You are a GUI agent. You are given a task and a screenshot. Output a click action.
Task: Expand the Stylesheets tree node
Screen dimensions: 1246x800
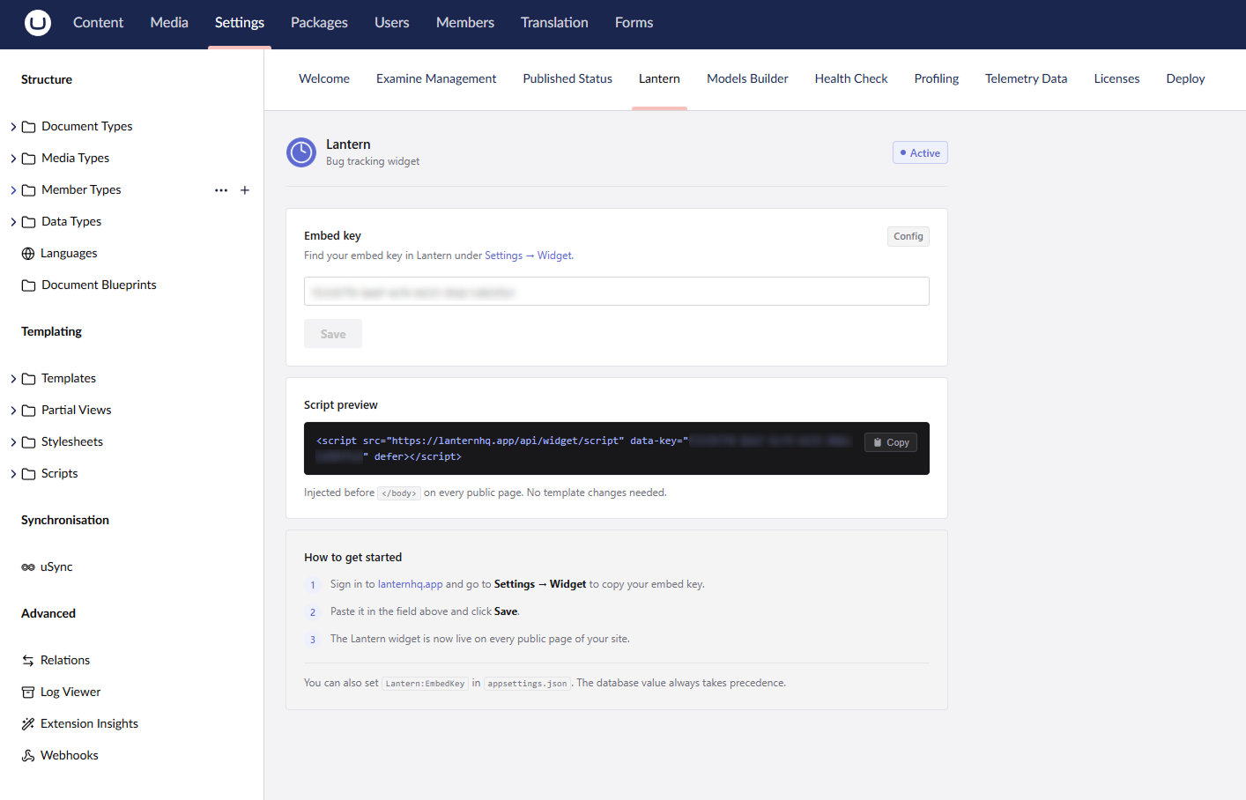tap(13, 442)
